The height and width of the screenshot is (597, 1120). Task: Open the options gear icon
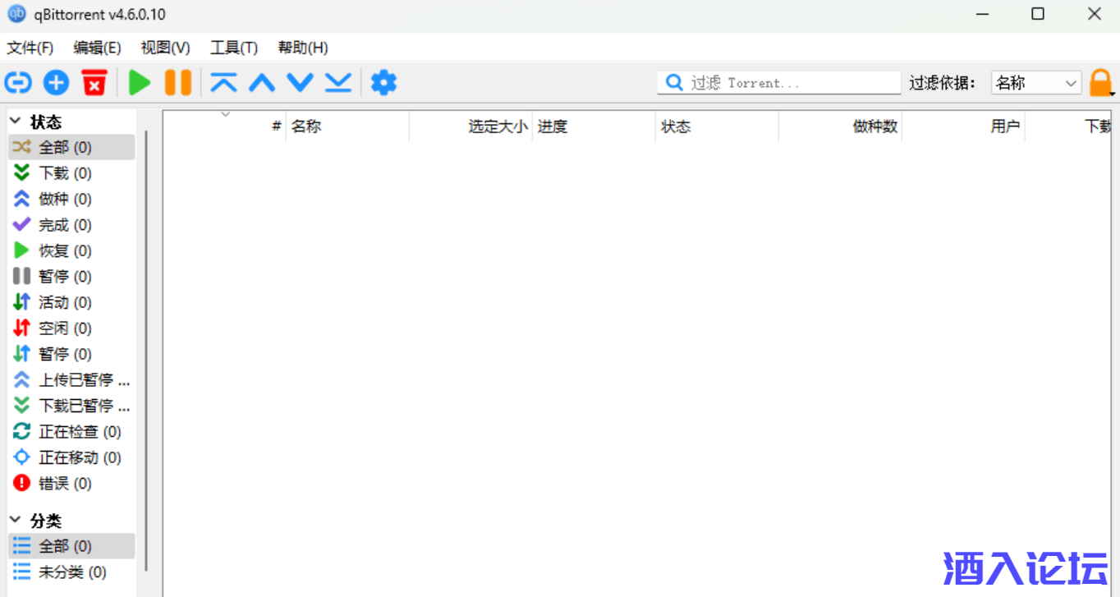(x=383, y=83)
